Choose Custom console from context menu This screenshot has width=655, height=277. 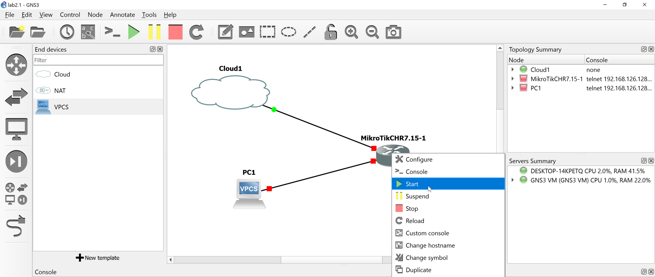point(448,233)
